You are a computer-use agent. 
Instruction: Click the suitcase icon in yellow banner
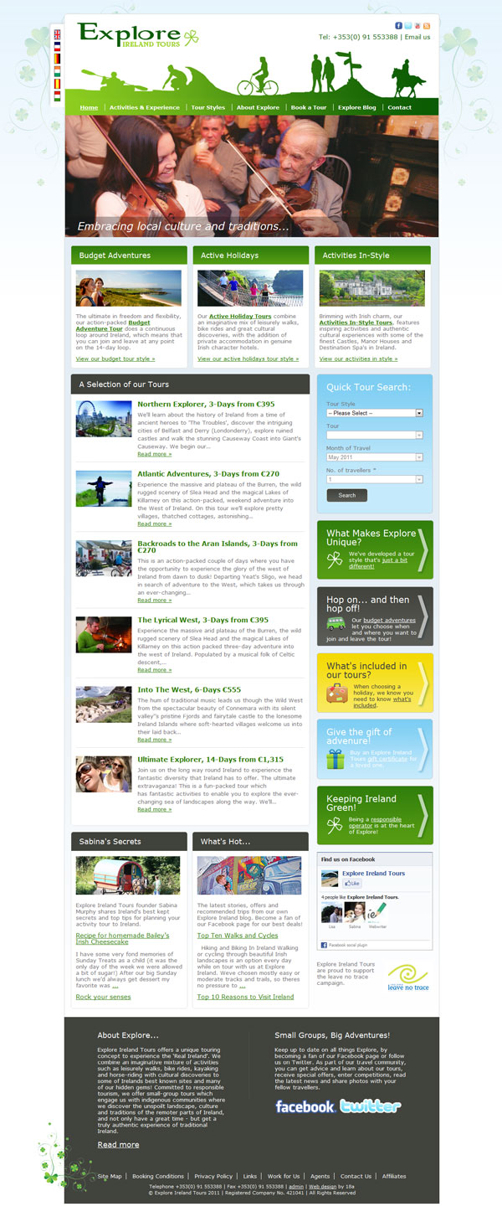337,693
